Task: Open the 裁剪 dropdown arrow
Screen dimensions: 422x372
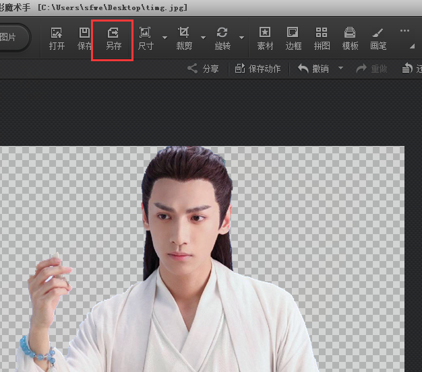Action: coord(203,38)
